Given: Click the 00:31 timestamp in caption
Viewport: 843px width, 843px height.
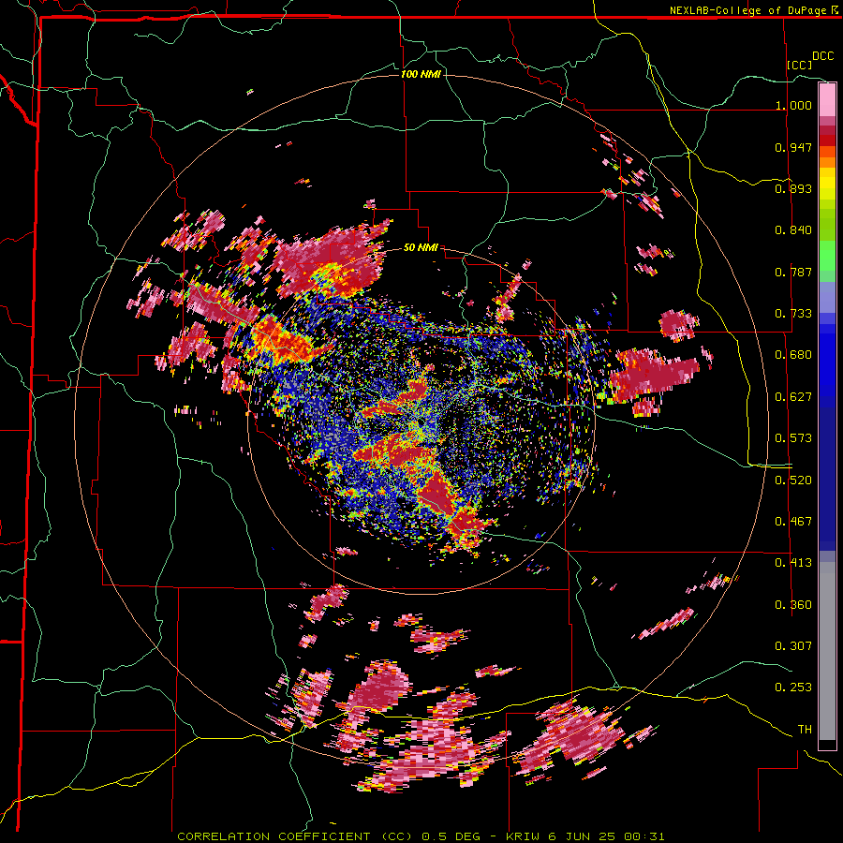Looking at the screenshot, I should [x=644, y=836].
